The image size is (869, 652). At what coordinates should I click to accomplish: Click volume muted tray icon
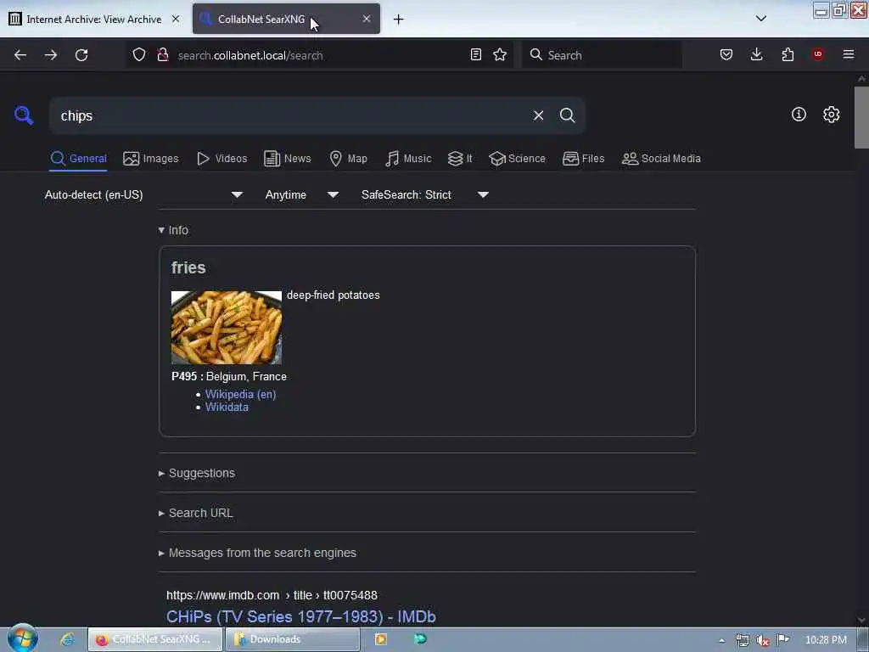[x=763, y=640]
